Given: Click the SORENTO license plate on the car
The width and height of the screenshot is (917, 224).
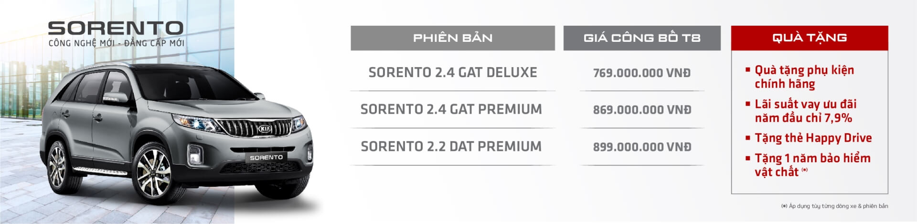Looking at the screenshot, I should click(x=266, y=157).
